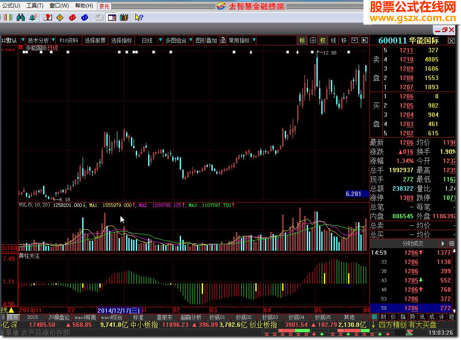Open the books library toolbar icon
461x340 pixels.
[x=124, y=18]
